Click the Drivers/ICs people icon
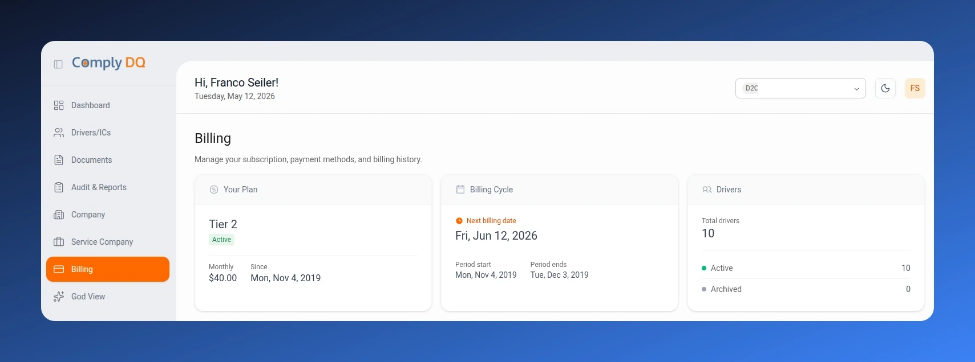Image resolution: width=975 pixels, height=362 pixels. [x=59, y=133]
